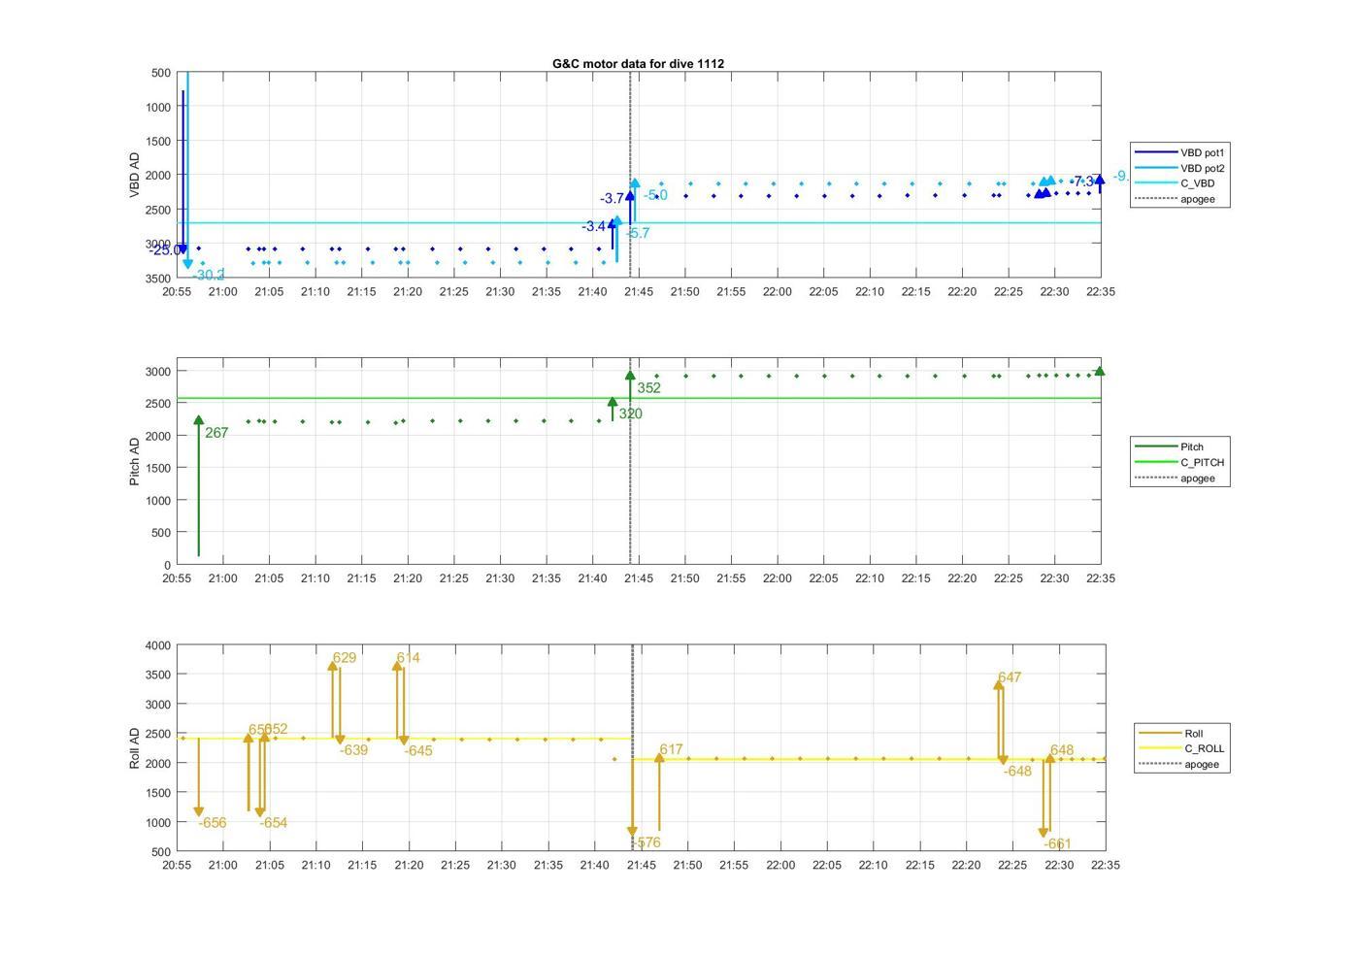Click the '647' annotation in Roll plot
The width and height of the screenshot is (1359, 957).
(1010, 677)
